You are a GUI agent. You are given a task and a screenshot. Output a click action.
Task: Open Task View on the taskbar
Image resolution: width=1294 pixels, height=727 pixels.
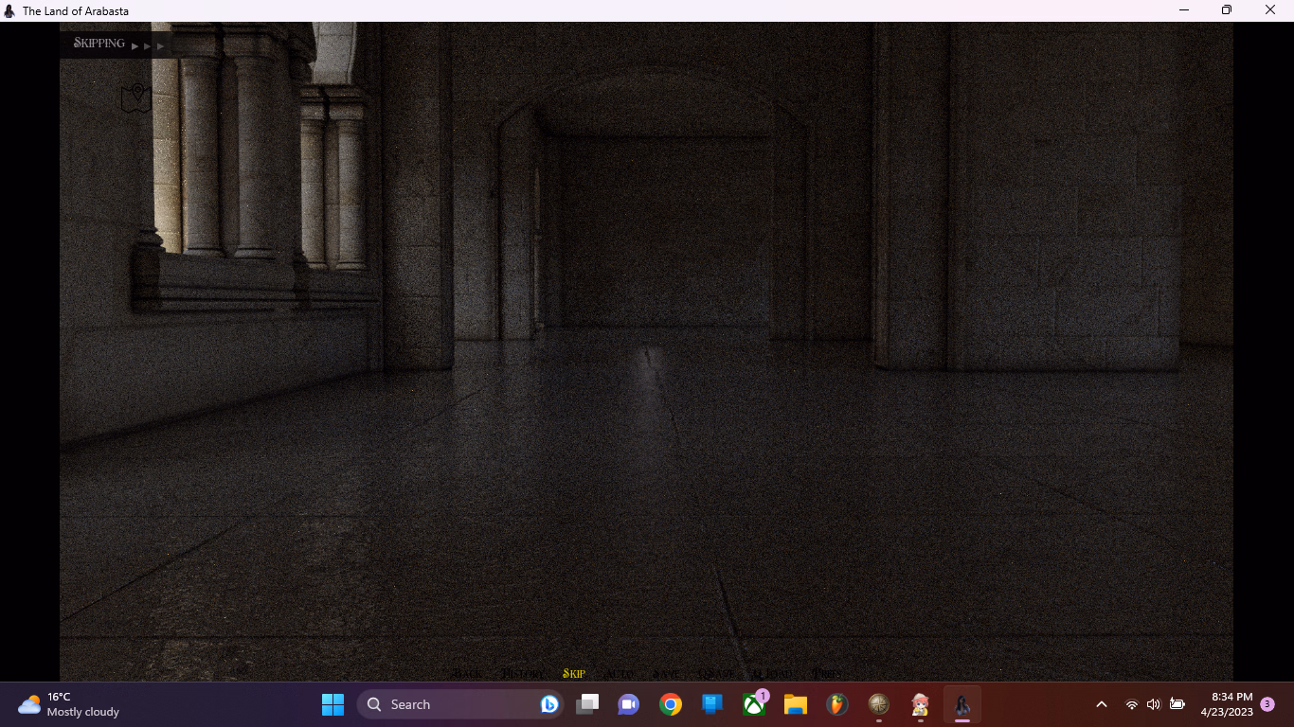coord(587,704)
